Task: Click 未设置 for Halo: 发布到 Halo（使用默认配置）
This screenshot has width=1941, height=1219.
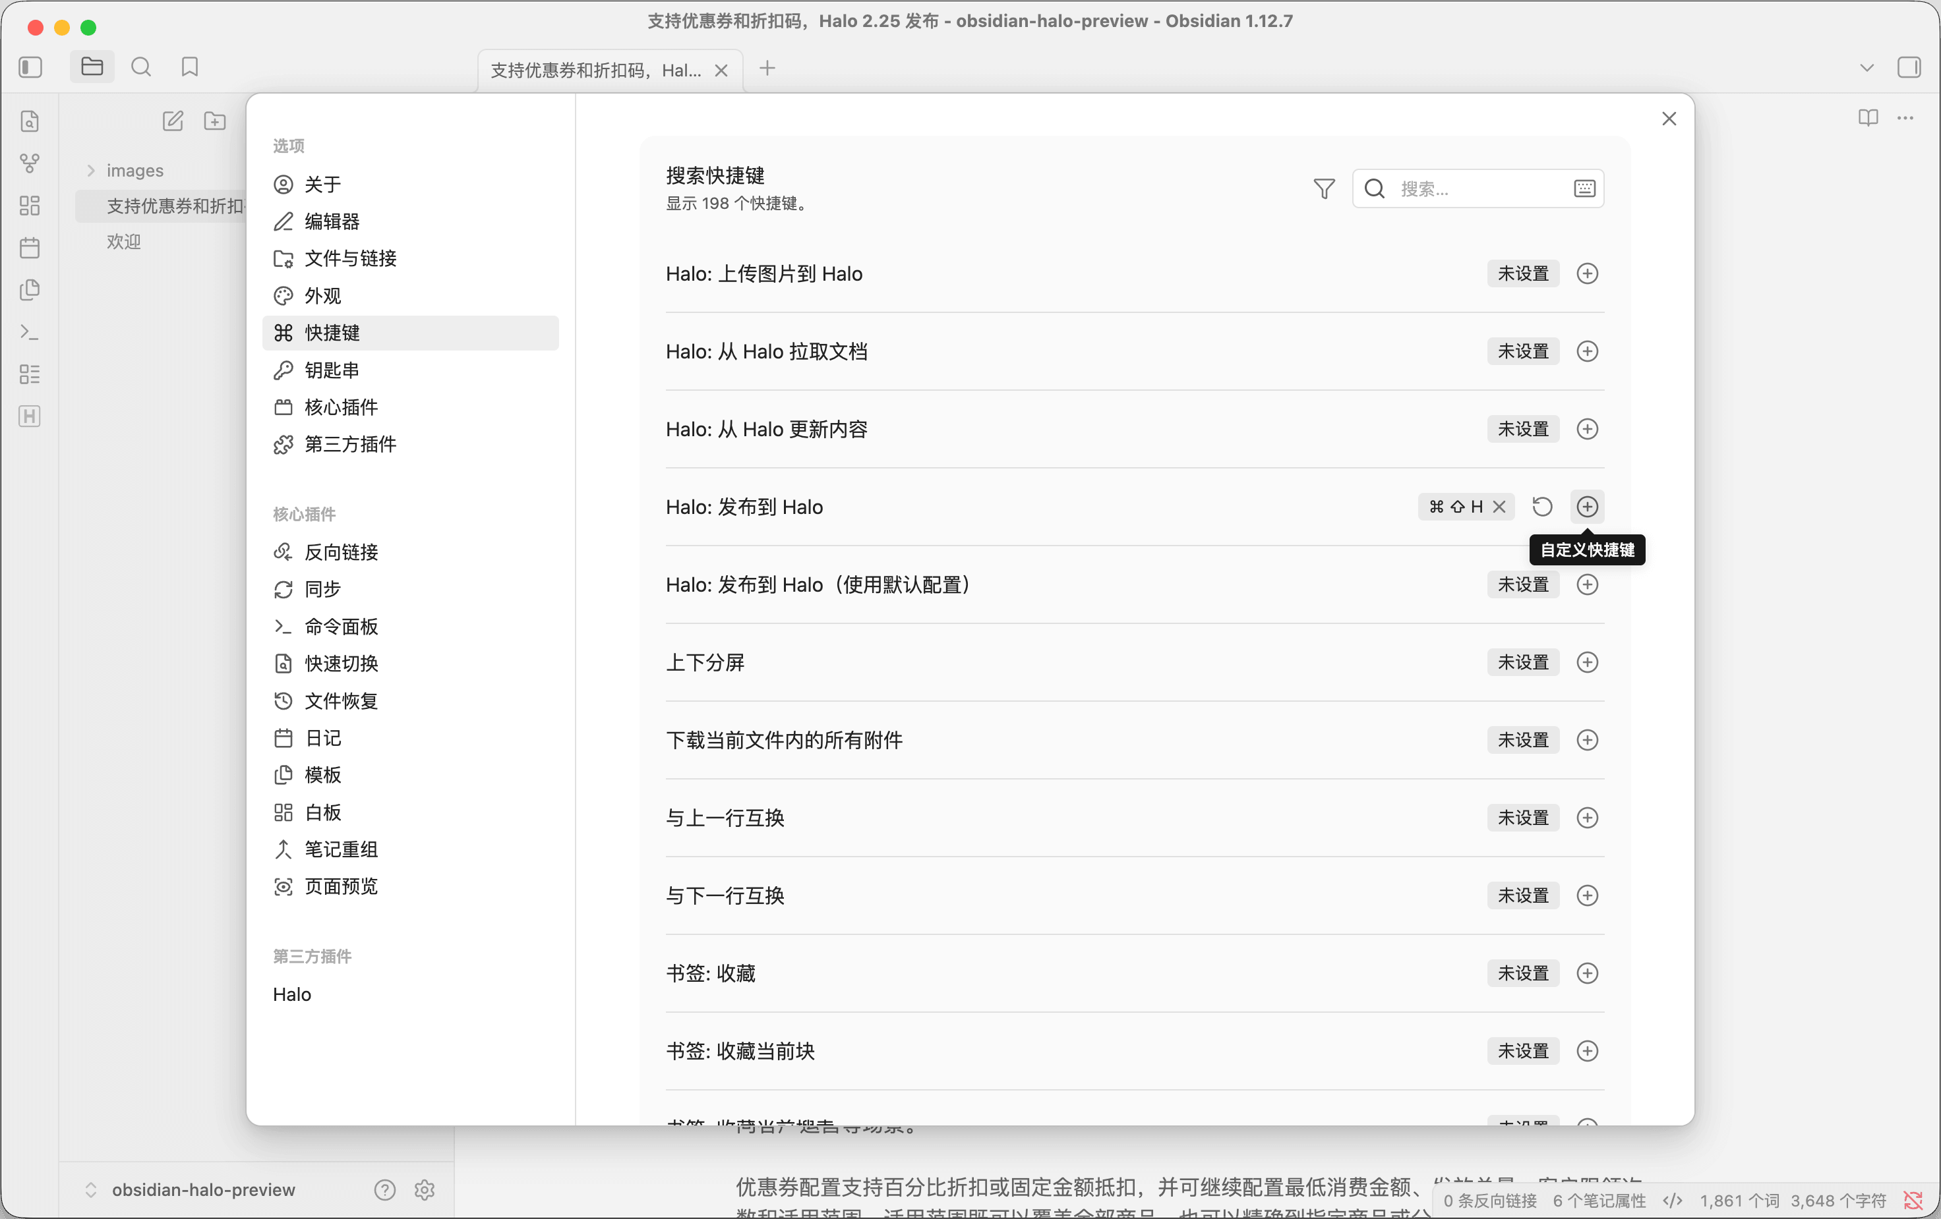Action: pyautogui.click(x=1522, y=585)
